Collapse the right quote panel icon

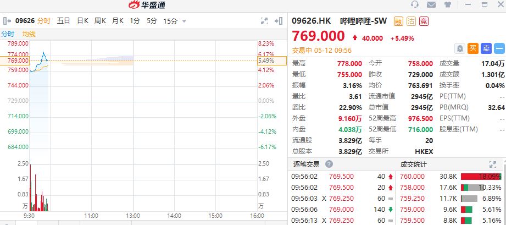(x=279, y=21)
